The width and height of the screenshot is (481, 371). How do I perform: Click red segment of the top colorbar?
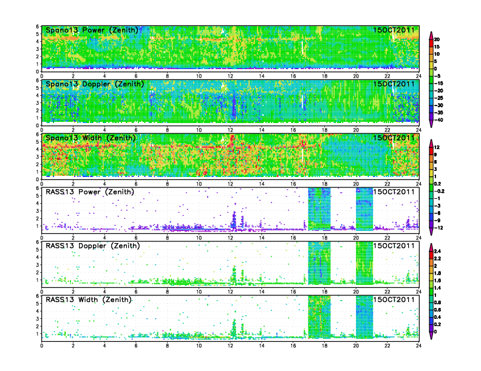click(431, 43)
